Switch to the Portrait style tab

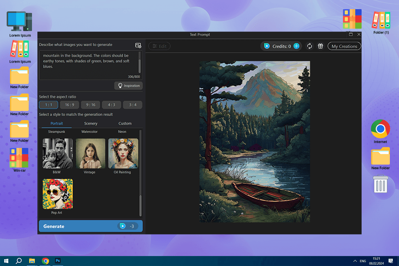click(57, 123)
